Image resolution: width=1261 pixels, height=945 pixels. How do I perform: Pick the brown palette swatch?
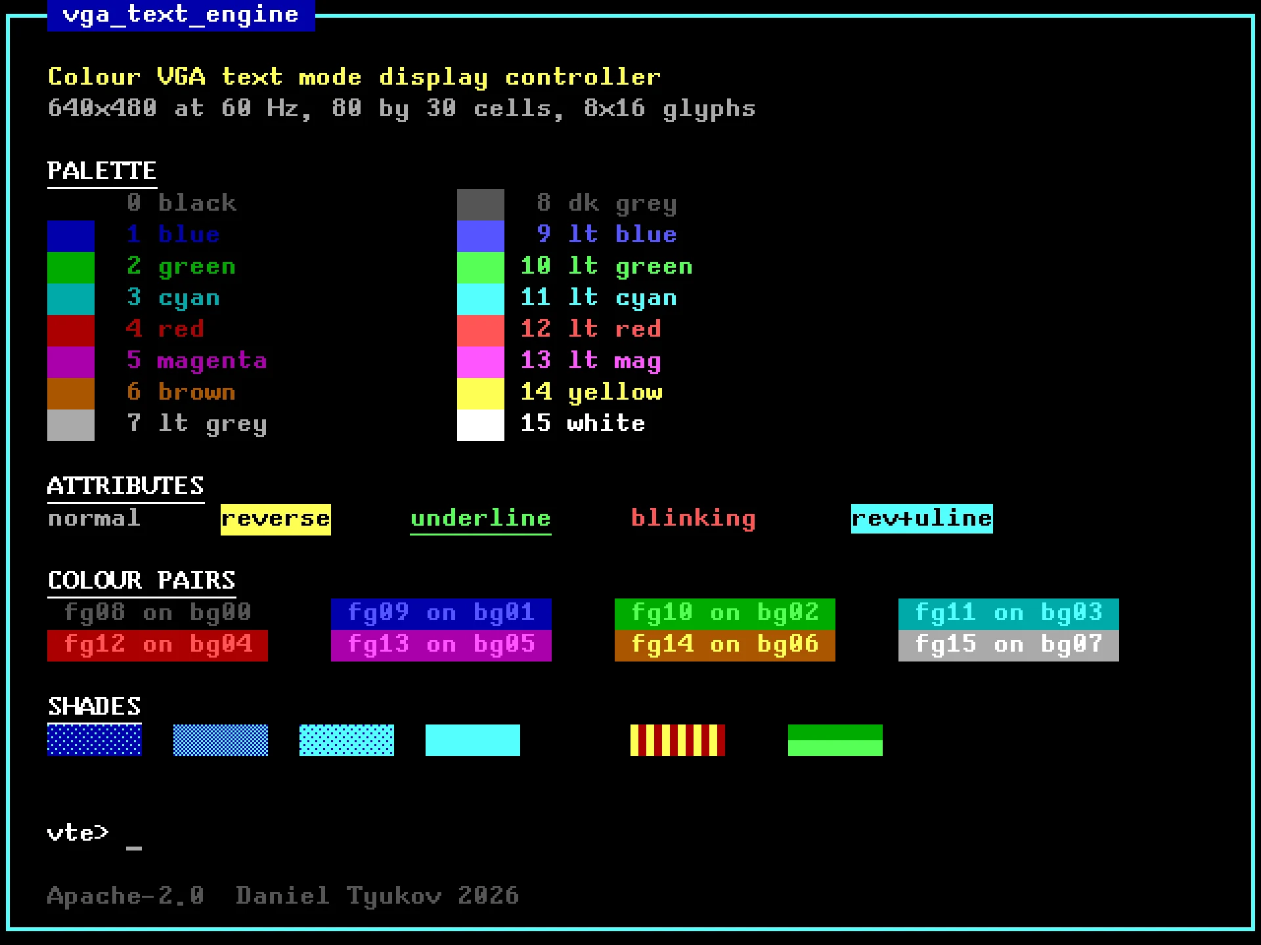(x=71, y=394)
